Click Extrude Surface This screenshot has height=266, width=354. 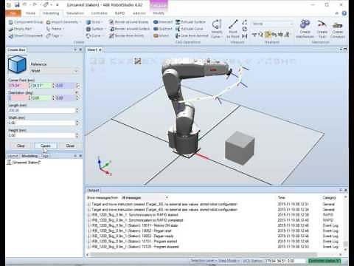(x=190, y=22)
